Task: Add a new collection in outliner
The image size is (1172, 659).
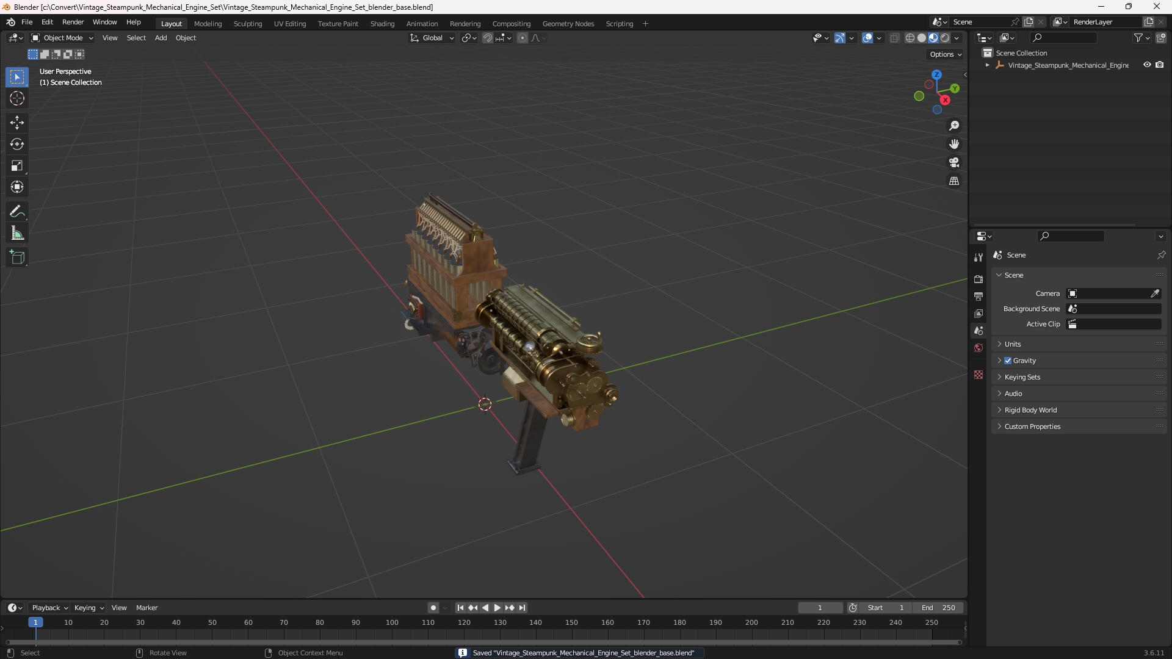Action: [1161, 38]
